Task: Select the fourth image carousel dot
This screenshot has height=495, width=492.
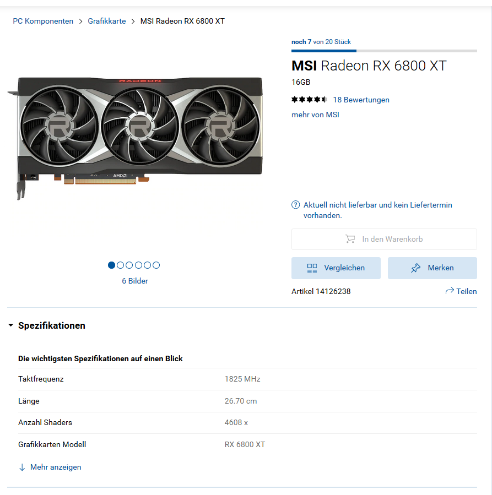Action: pos(138,265)
